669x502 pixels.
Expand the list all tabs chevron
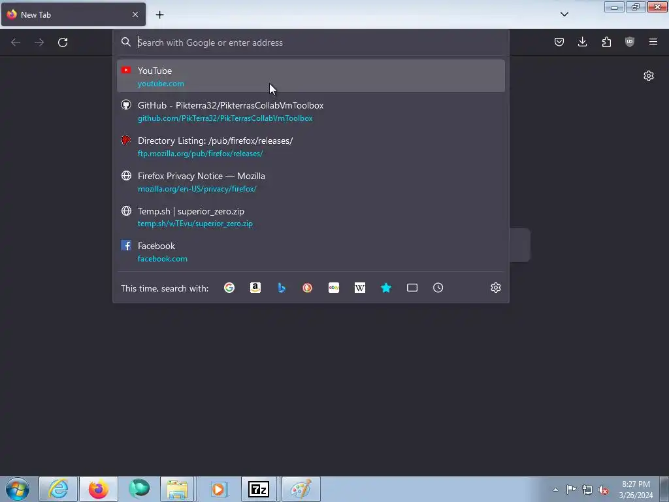(x=564, y=14)
